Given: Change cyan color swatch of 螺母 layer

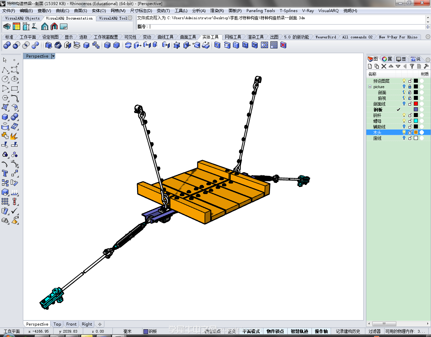Looking at the screenshot, I should (416, 121).
